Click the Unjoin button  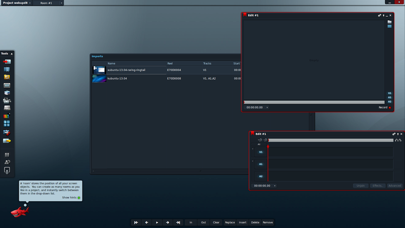point(360,185)
